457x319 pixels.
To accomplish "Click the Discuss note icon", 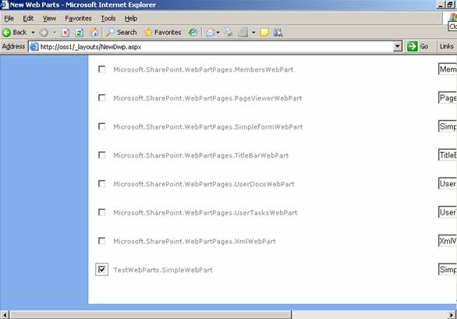I will 264,32.
